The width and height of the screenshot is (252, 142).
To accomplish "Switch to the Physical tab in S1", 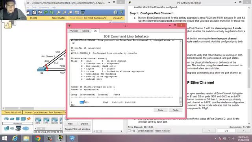I will coord(74,31).
